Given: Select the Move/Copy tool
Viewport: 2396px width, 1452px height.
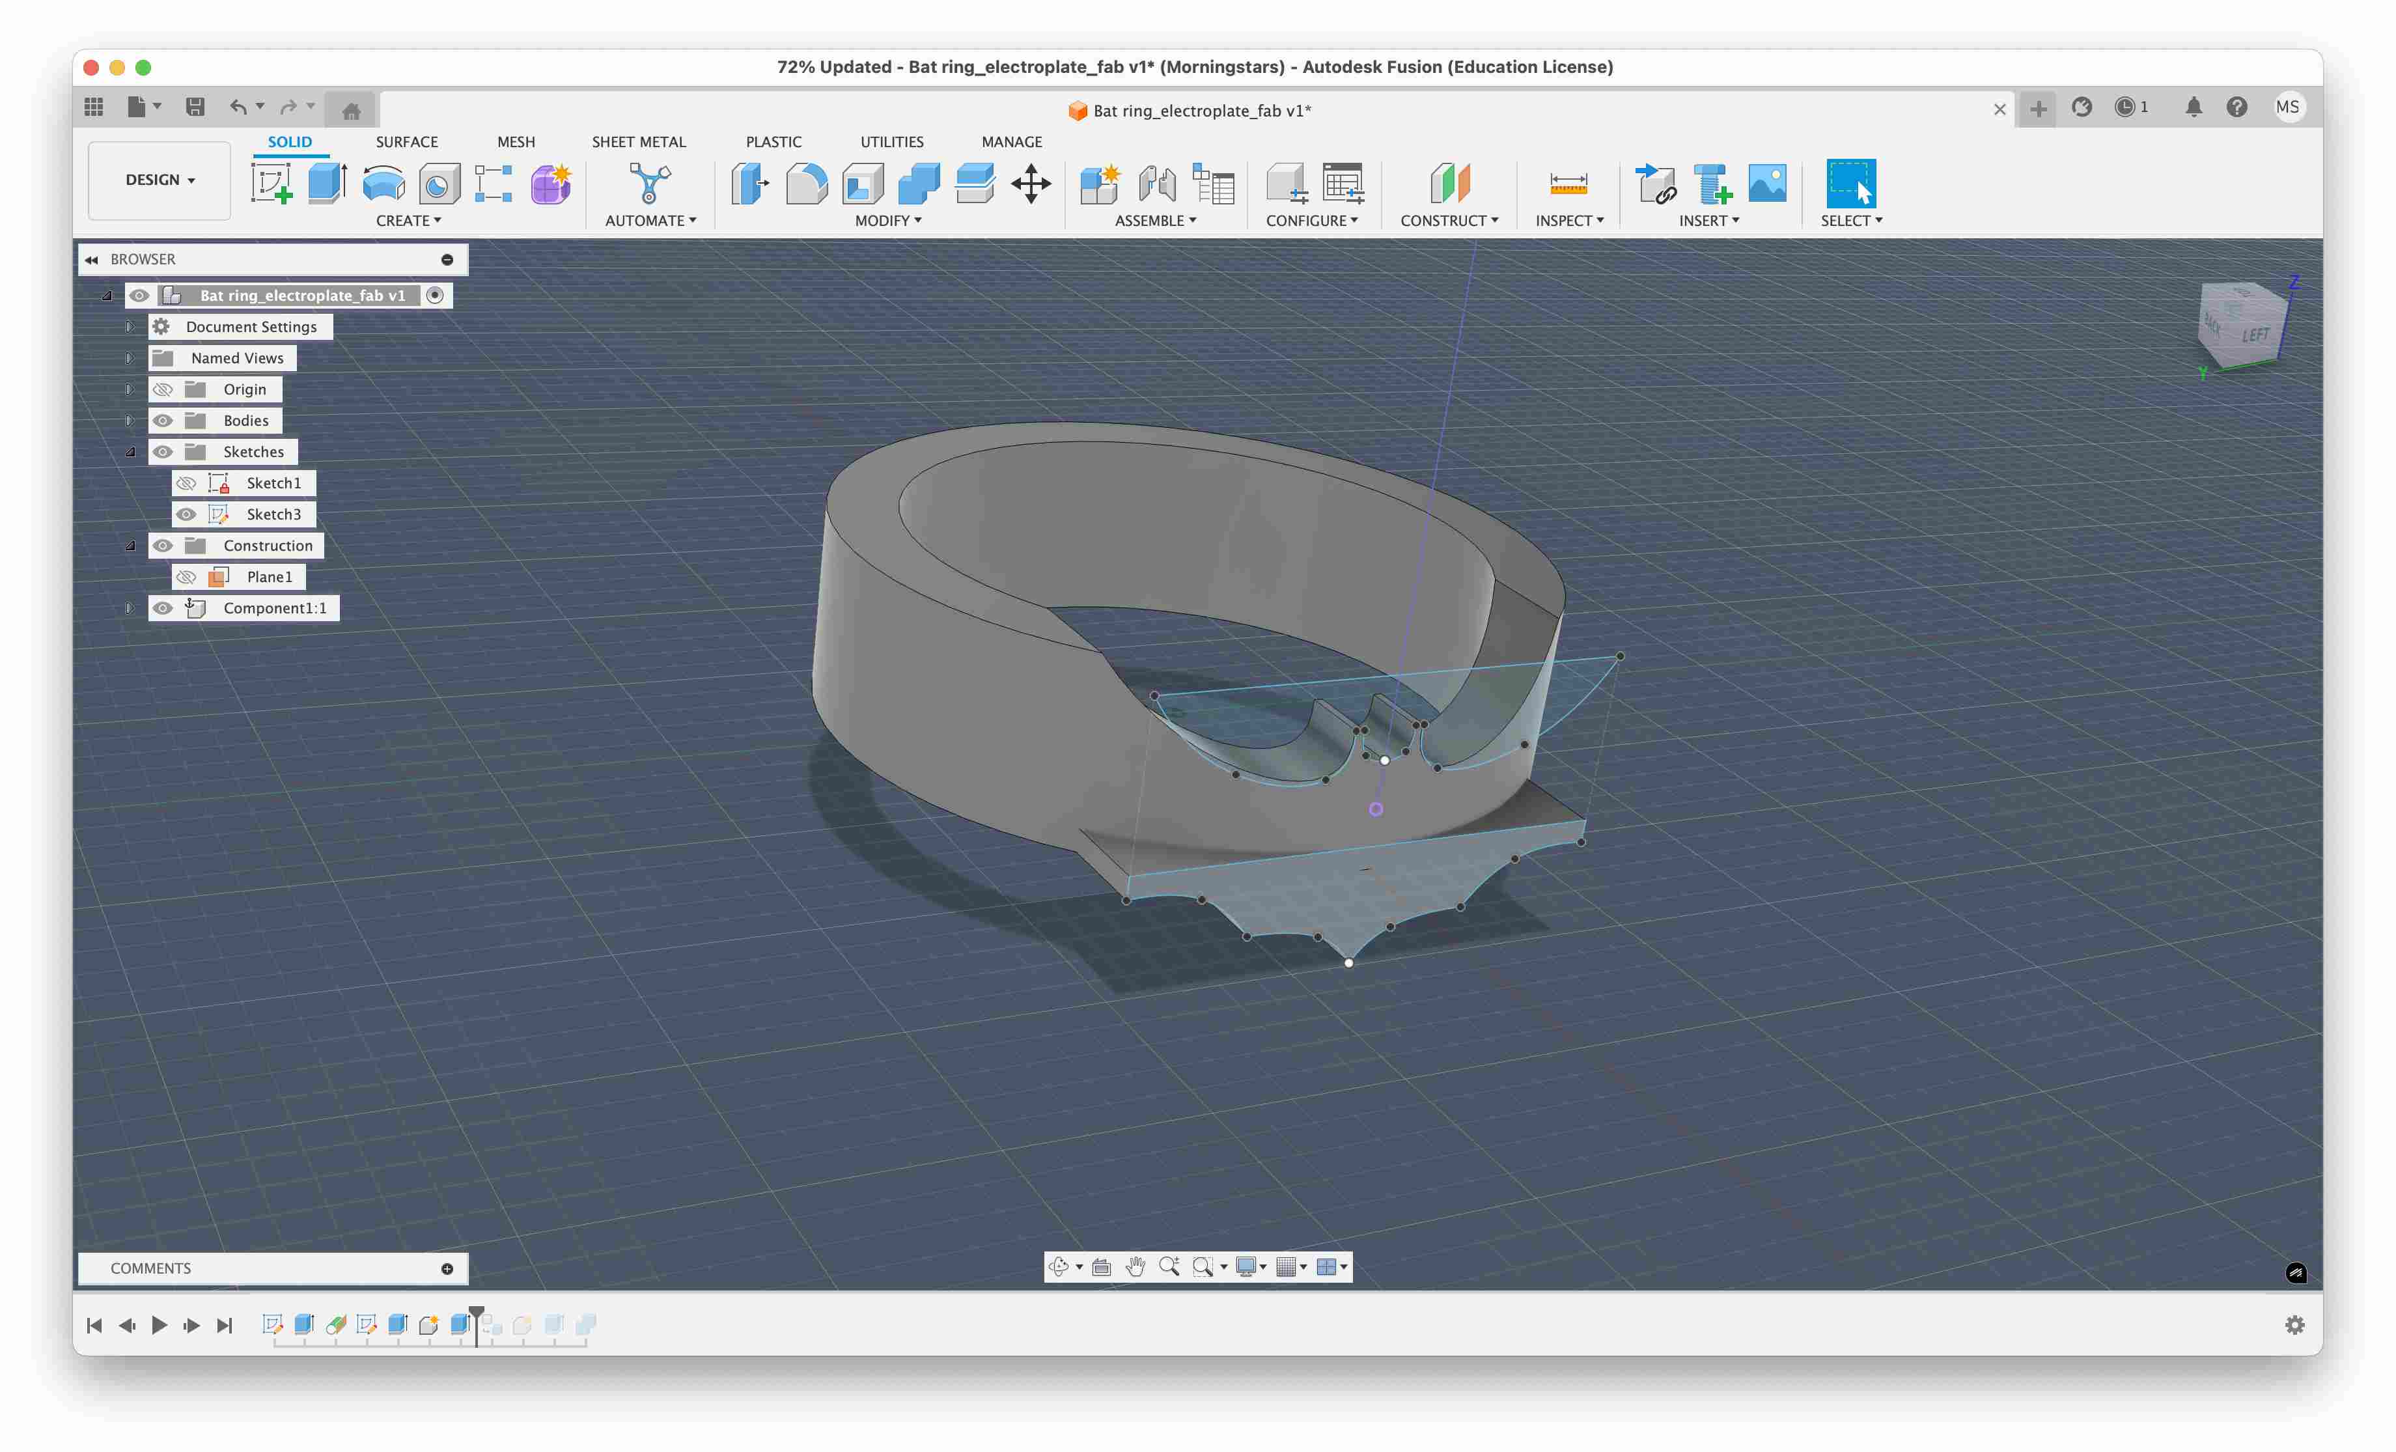Looking at the screenshot, I should point(1031,183).
